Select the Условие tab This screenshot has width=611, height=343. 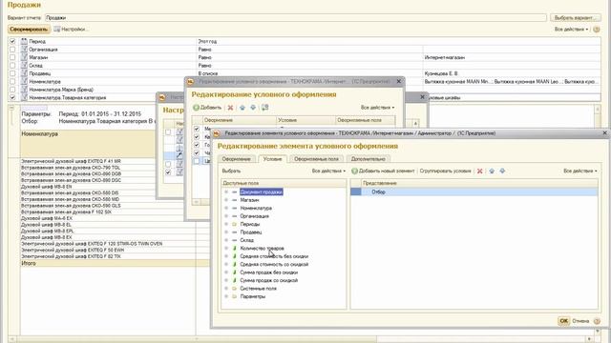pyautogui.click(x=272, y=159)
